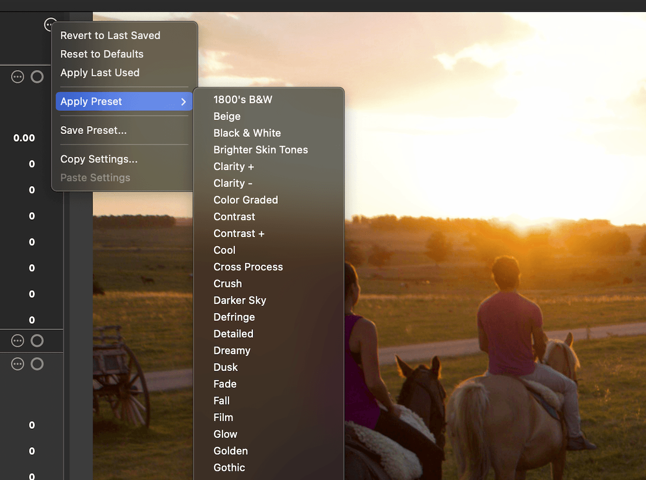This screenshot has height=480, width=646.
Task: Apply Last Used settings
Action: 99,73
